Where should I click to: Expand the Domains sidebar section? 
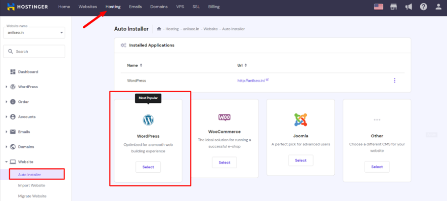click(x=6, y=147)
